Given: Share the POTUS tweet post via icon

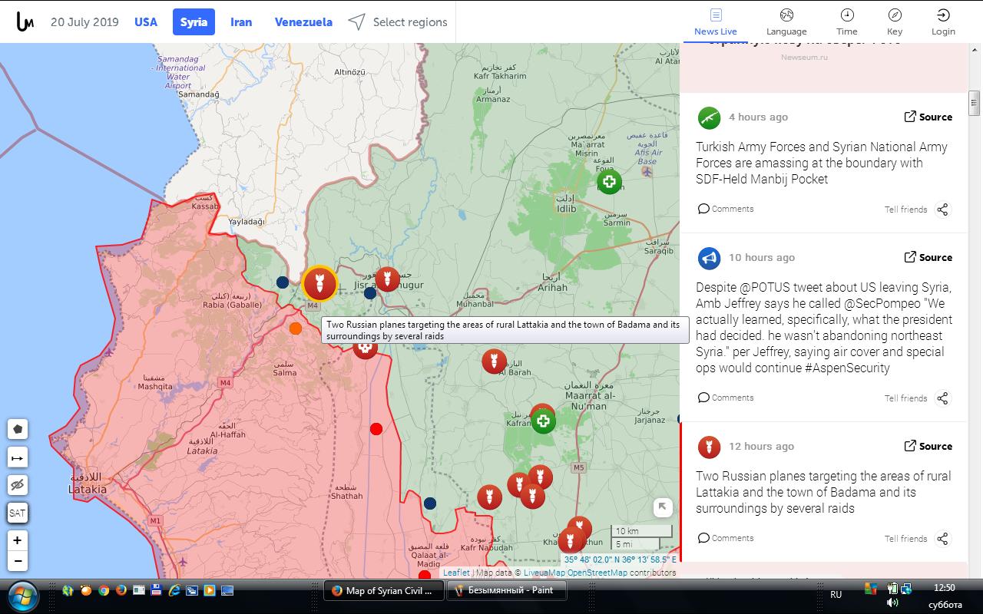Looking at the screenshot, I should pos(943,398).
